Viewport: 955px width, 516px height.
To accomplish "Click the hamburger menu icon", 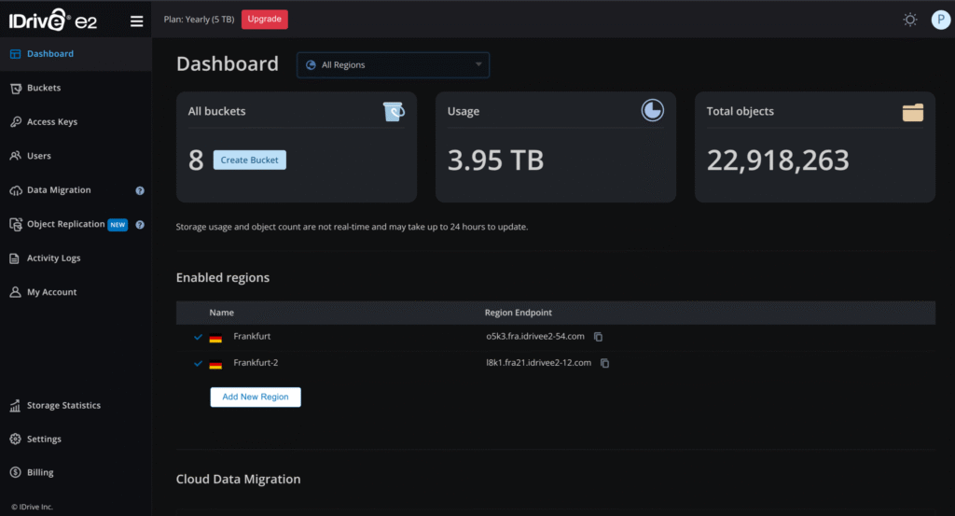I will tap(136, 21).
